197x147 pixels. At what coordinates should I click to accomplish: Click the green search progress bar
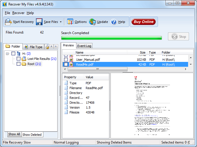click(x=111, y=38)
